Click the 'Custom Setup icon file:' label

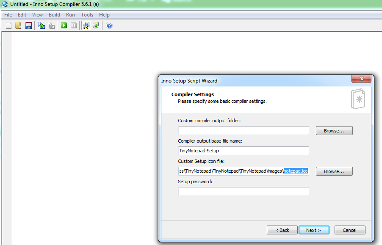click(x=201, y=161)
